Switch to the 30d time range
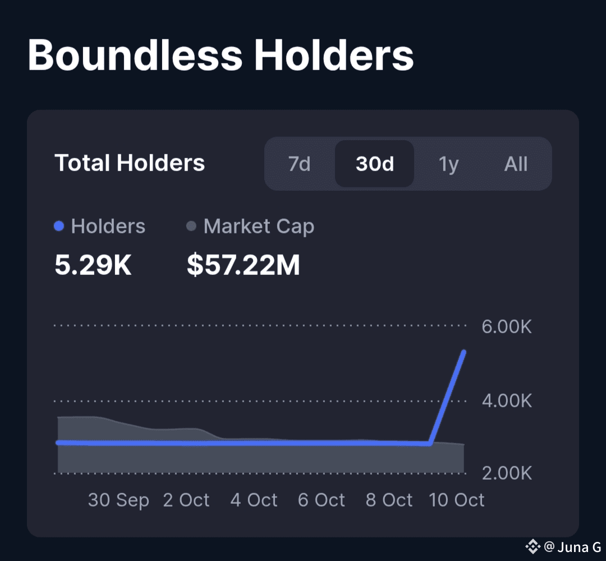 tap(374, 164)
